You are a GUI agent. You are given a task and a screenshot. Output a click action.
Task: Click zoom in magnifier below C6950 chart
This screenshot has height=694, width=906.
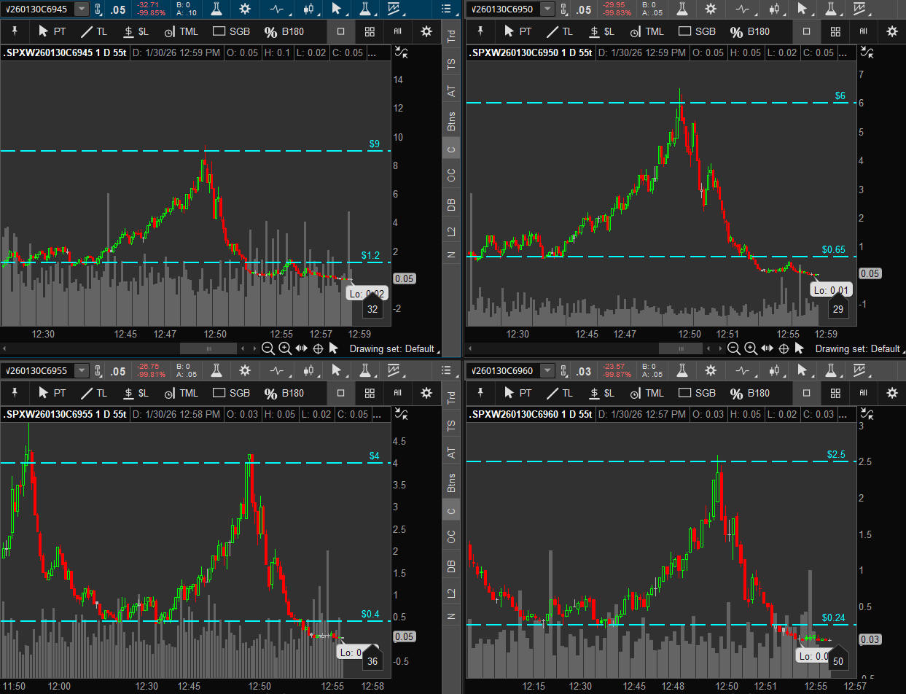[x=751, y=348]
